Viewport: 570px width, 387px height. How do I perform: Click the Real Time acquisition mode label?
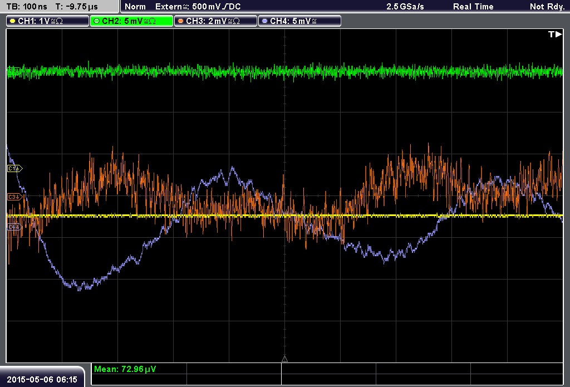click(x=473, y=7)
